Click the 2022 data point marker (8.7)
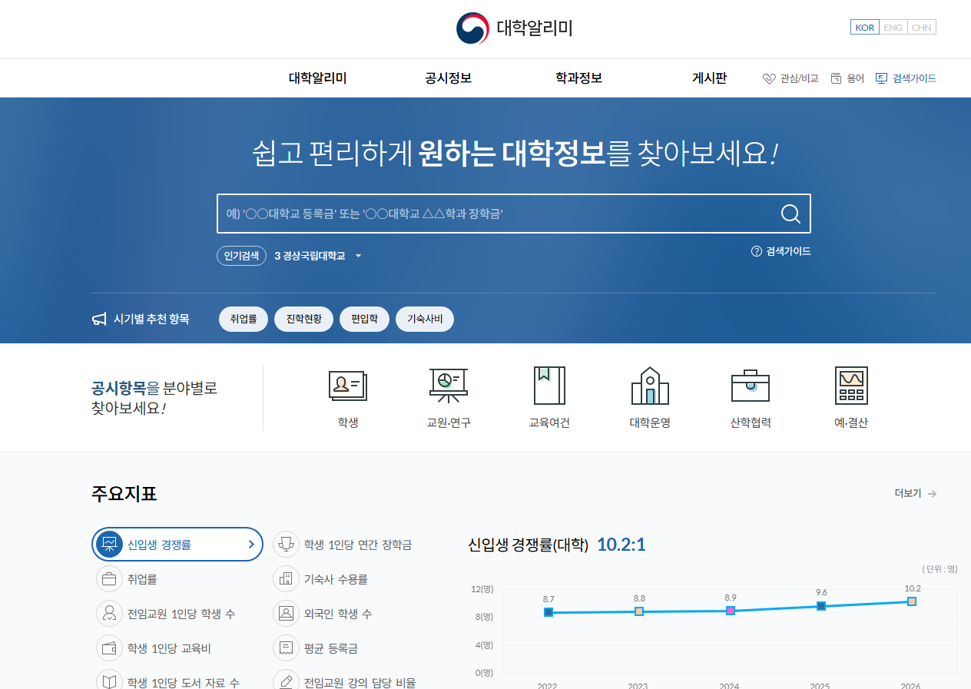Viewport: 971px width, 689px height. (x=548, y=612)
